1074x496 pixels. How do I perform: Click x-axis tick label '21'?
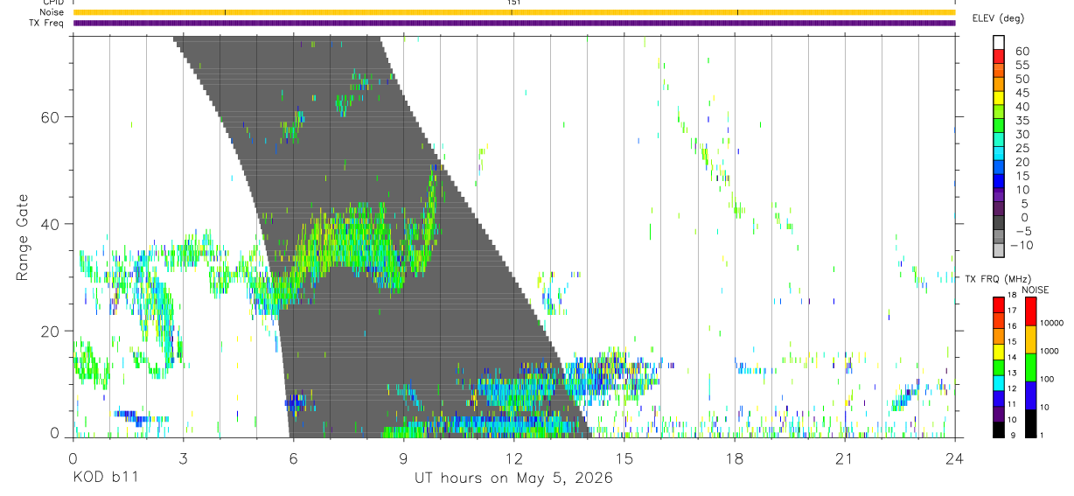click(845, 458)
